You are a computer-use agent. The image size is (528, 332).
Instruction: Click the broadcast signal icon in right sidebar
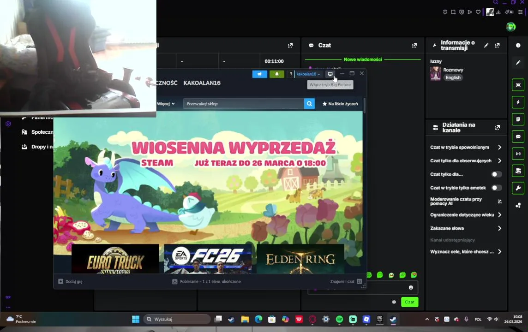[518, 154]
